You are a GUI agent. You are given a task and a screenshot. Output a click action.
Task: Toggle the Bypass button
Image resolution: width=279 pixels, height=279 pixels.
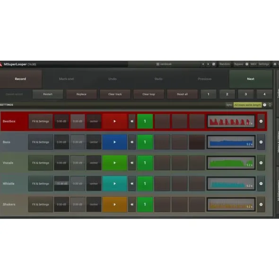point(238,64)
